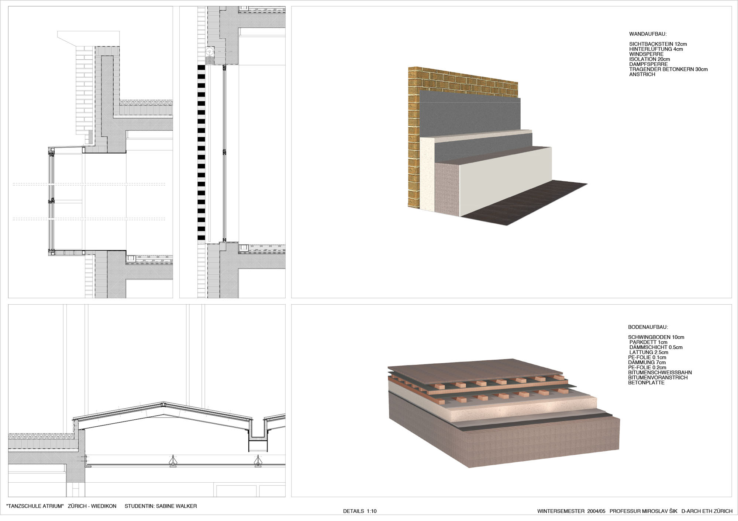
Task: Click the DETAILS 1:10 scale label
Action: [x=360, y=511]
